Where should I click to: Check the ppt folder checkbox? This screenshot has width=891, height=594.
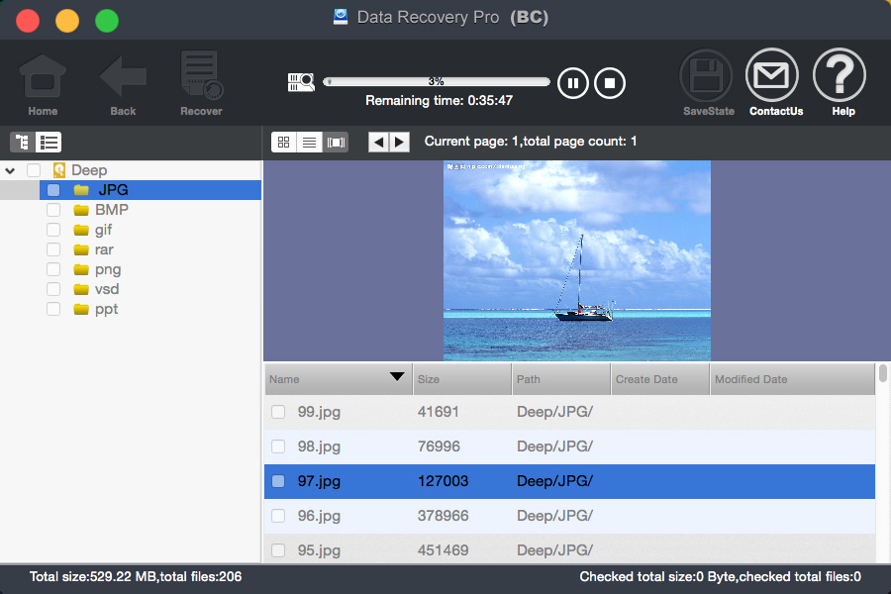(53, 309)
